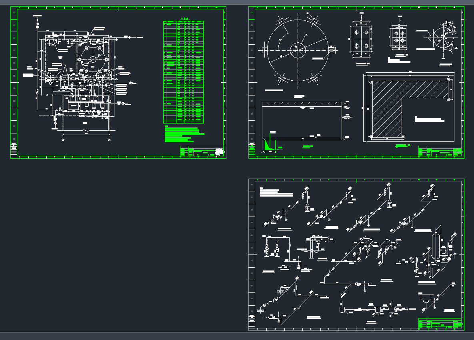Click the green equipment schedule table
The height and width of the screenshot is (340, 474).
coord(183,72)
